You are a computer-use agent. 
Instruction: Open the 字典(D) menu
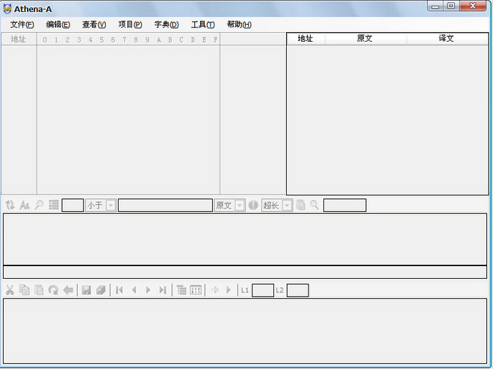pos(167,25)
